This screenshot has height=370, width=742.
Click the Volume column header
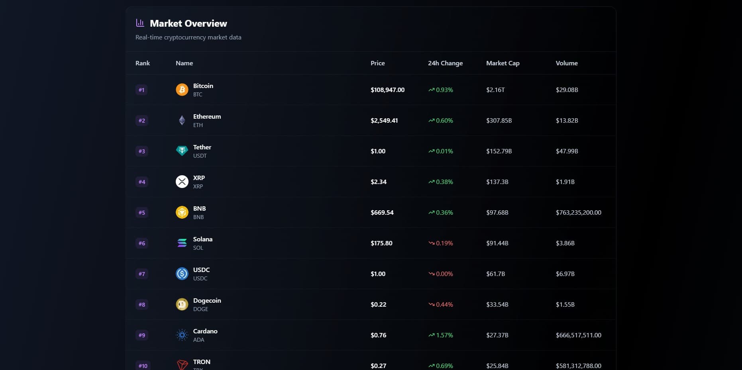pos(567,63)
